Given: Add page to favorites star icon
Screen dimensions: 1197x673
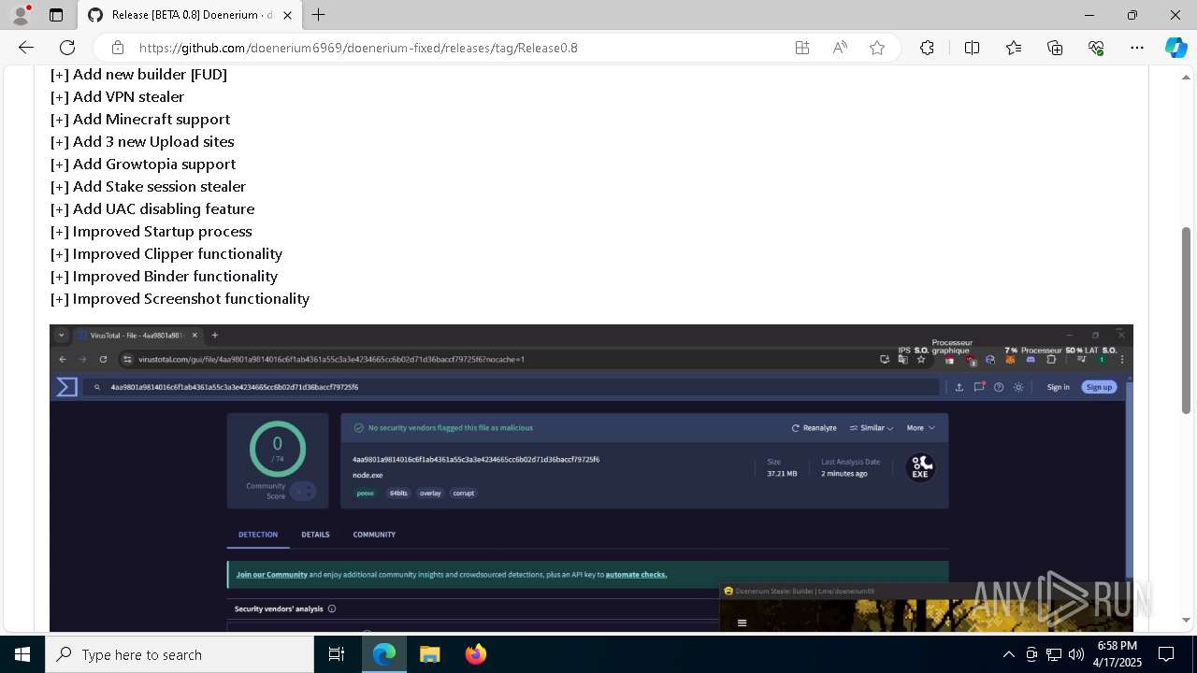Looking at the screenshot, I should coord(877,48).
